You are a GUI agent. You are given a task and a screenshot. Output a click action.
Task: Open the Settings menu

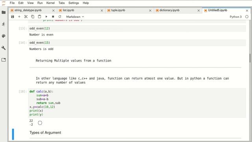pos(74,3)
